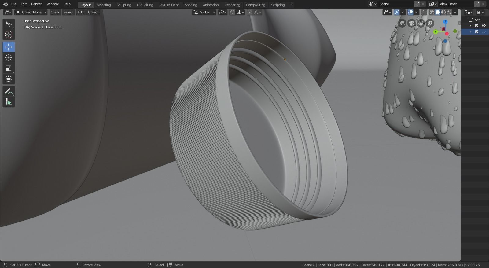Activate the Annotate pencil tool
The image size is (489, 268).
9,91
